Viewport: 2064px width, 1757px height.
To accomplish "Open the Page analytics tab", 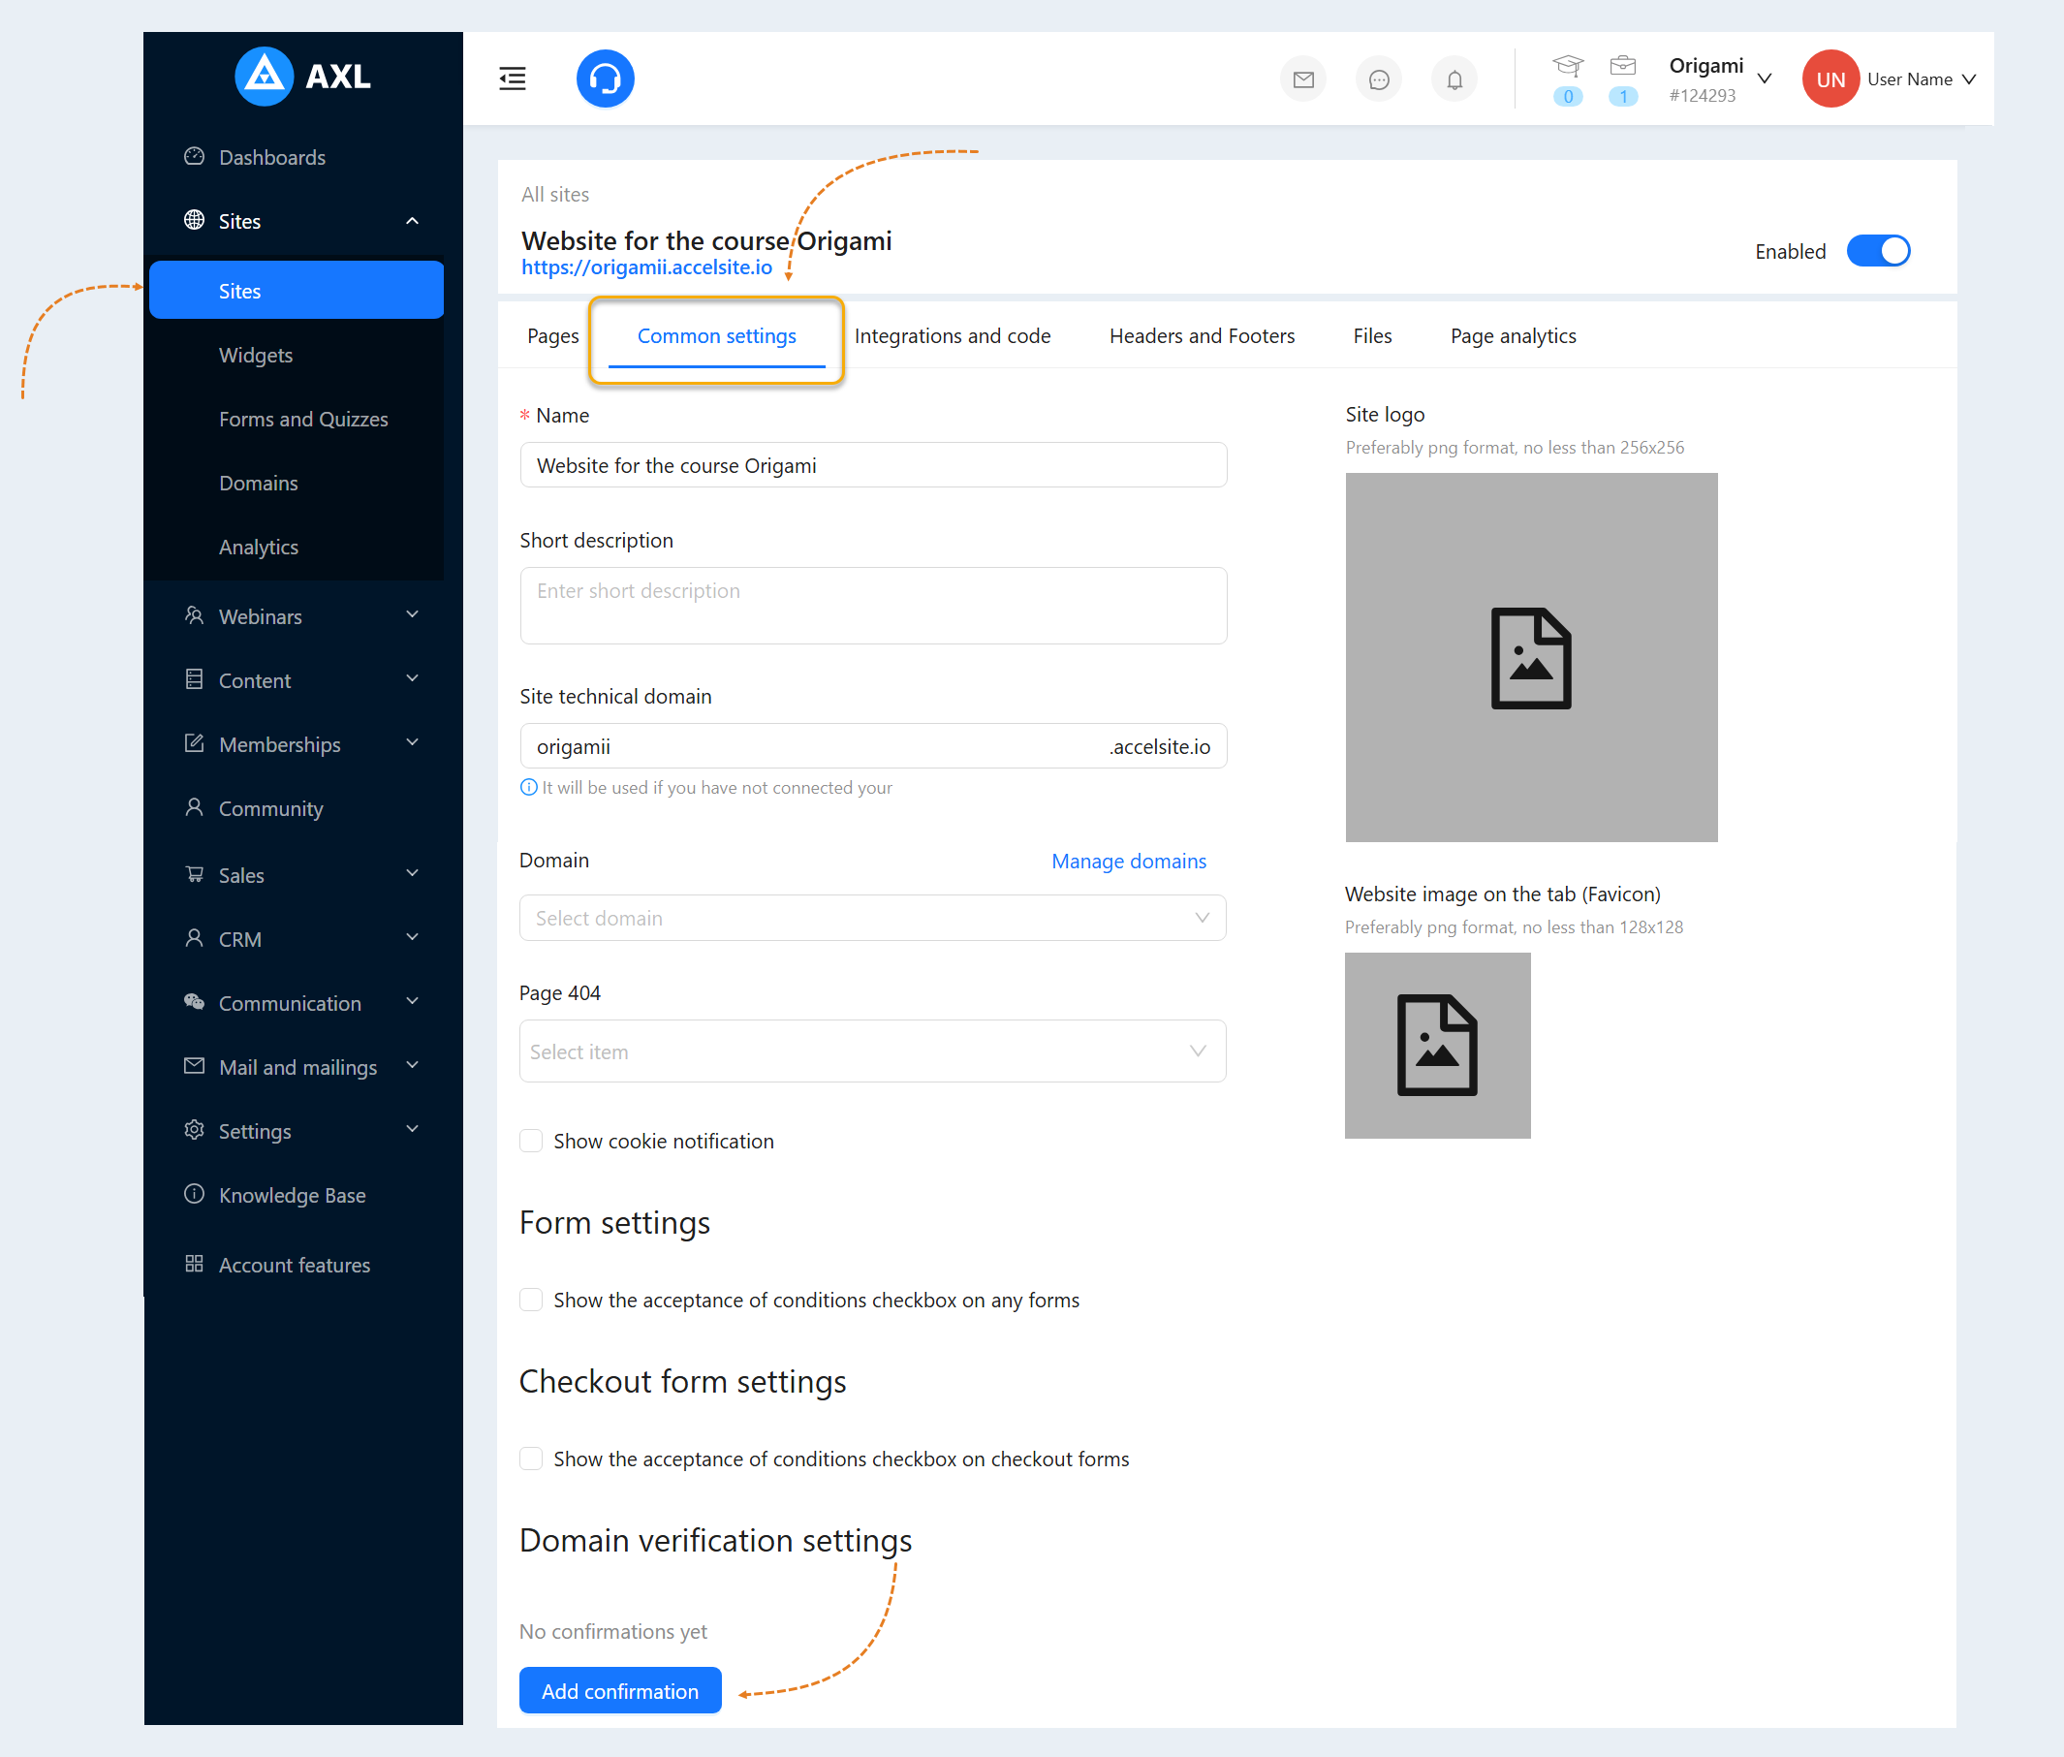I will tap(1514, 335).
